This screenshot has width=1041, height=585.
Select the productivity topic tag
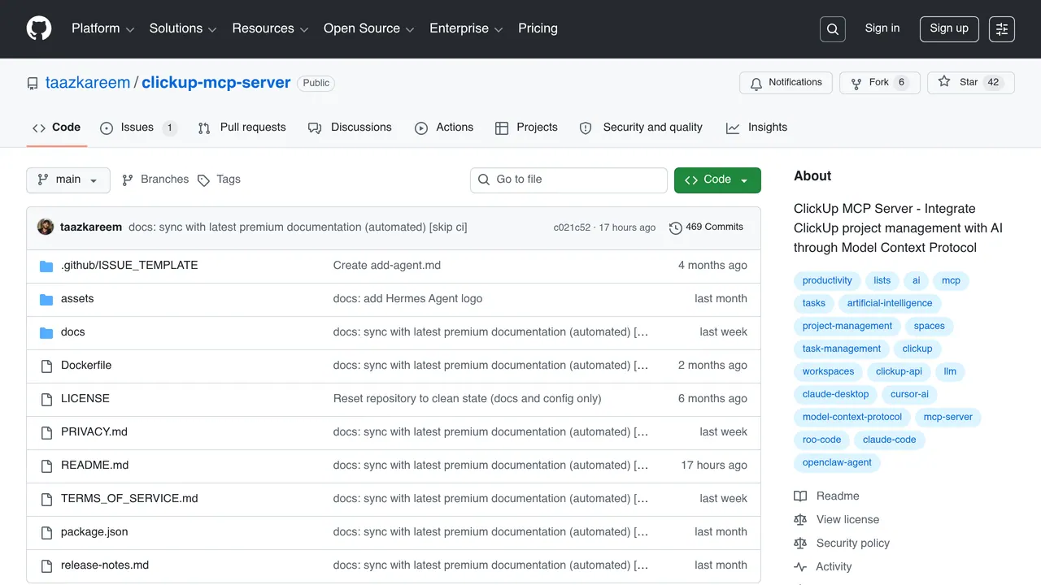[x=827, y=281]
